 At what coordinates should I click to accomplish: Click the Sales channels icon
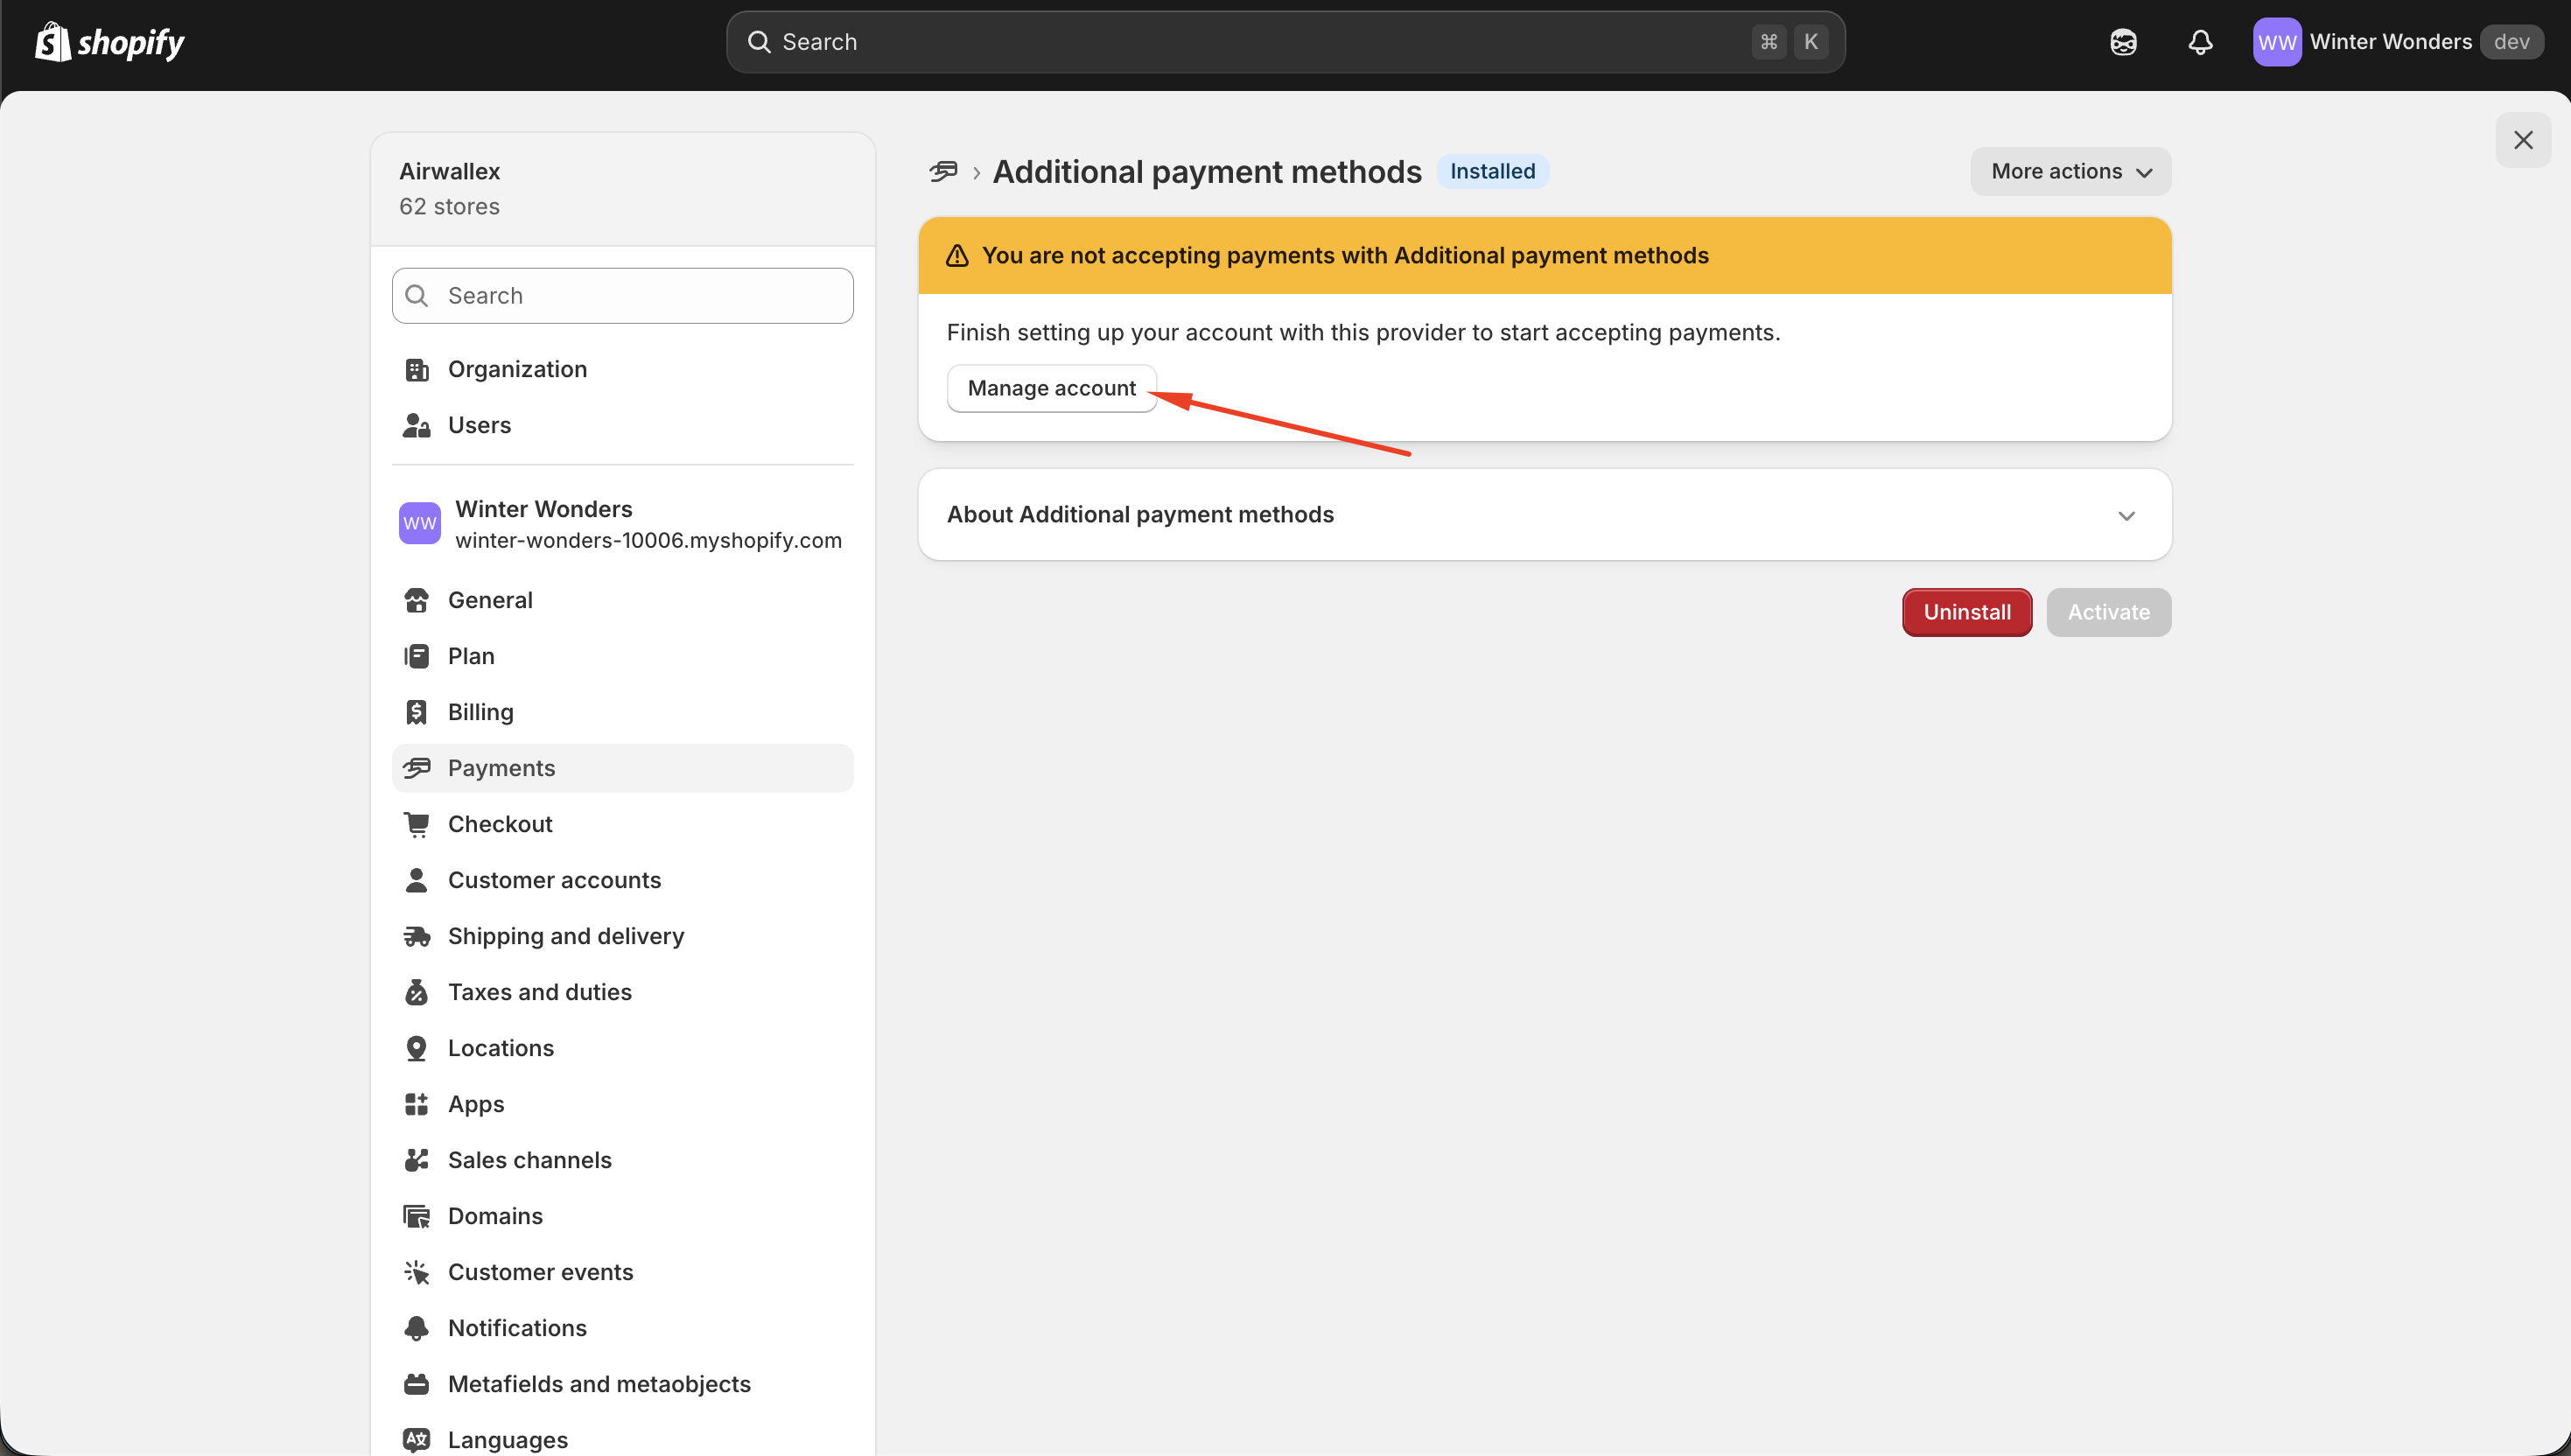click(x=416, y=1161)
